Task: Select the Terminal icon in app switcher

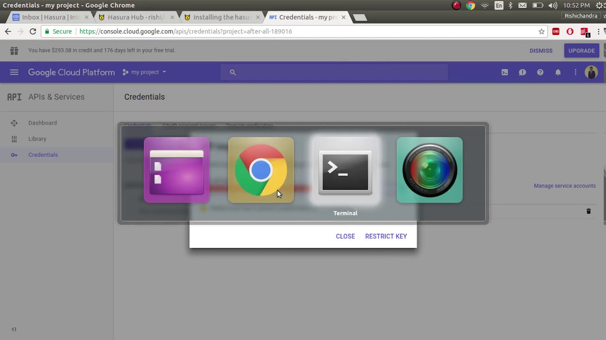Action: click(x=345, y=170)
